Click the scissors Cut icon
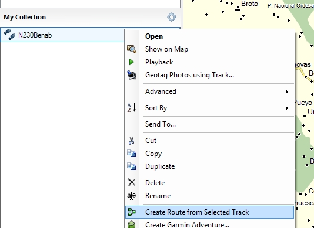This screenshot has height=228, width=314. pyautogui.click(x=131, y=141)
